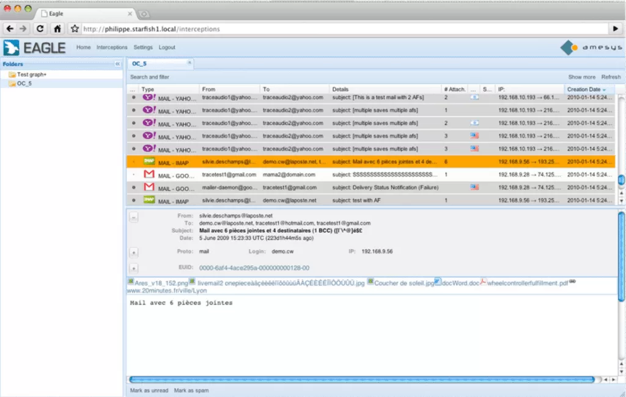The image size is (626, 397).
Task: Bookmark the page with the star icon
Action: click(75, 28)
